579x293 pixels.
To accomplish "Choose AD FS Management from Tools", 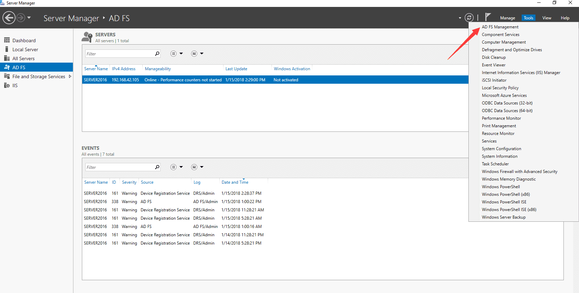I will (x=500, y=27).
